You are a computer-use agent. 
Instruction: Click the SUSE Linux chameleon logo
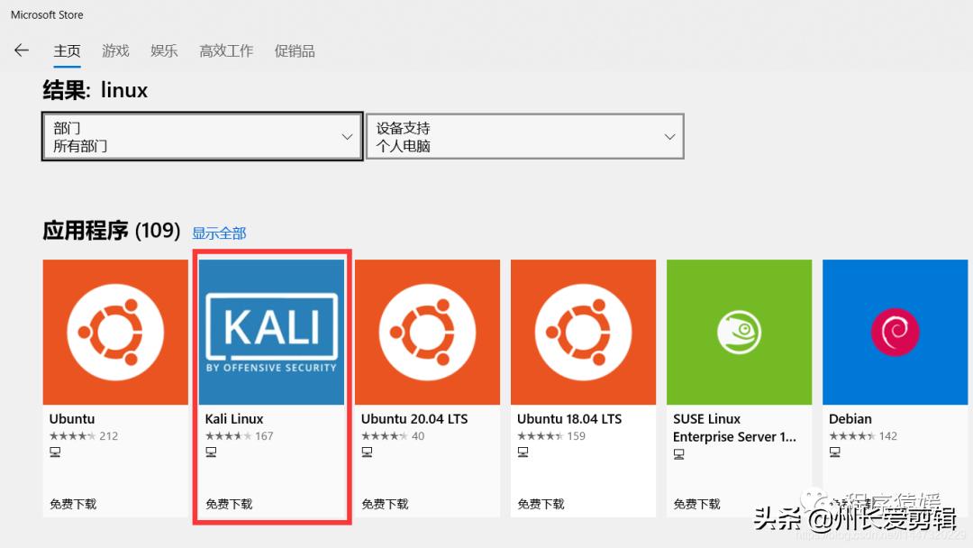coord(739,331)
